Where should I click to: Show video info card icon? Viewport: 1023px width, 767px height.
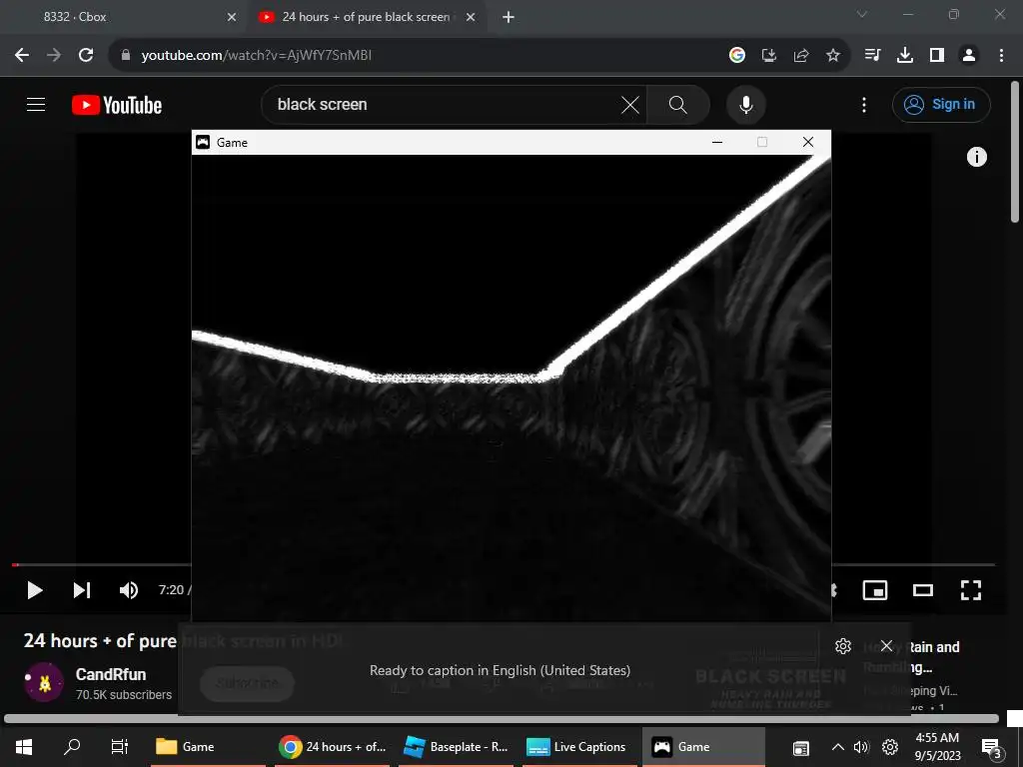point(976,157)
